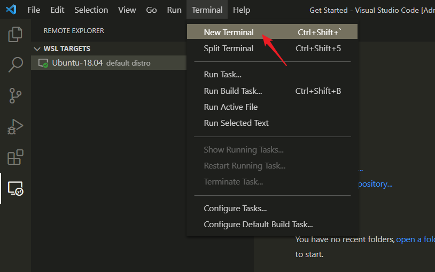Select Ubuntu-18.04 default distro item
Viewport: 435px width, 272px height.
109,63
